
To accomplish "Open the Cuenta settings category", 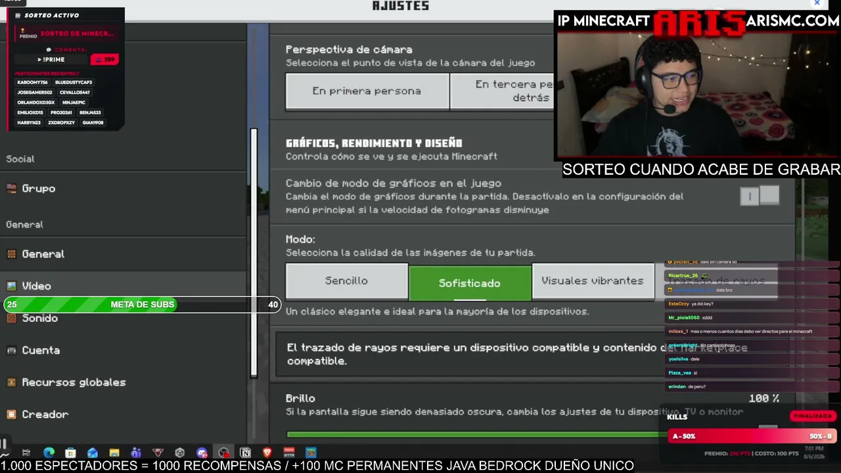I will tap(124, 350).
